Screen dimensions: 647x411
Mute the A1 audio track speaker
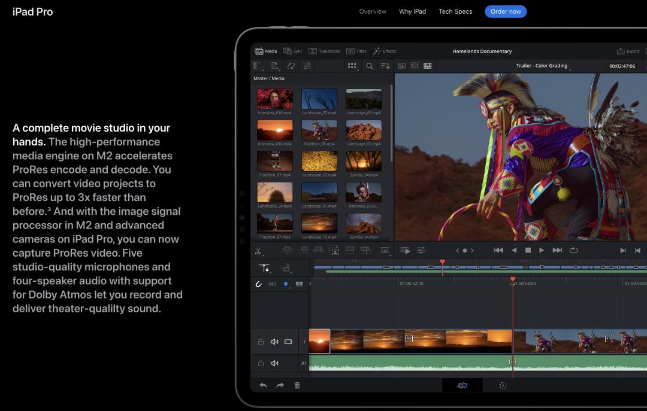[274, 363]
